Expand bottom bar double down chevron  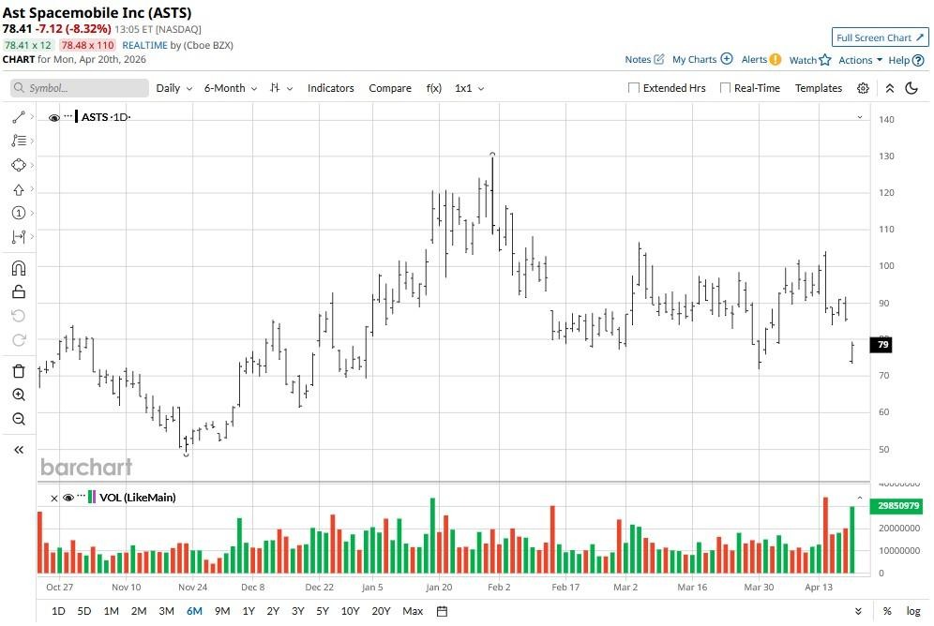pos(858,611)
